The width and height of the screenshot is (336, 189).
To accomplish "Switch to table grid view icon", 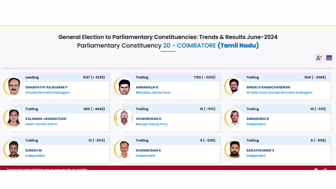I will point(329,58).
